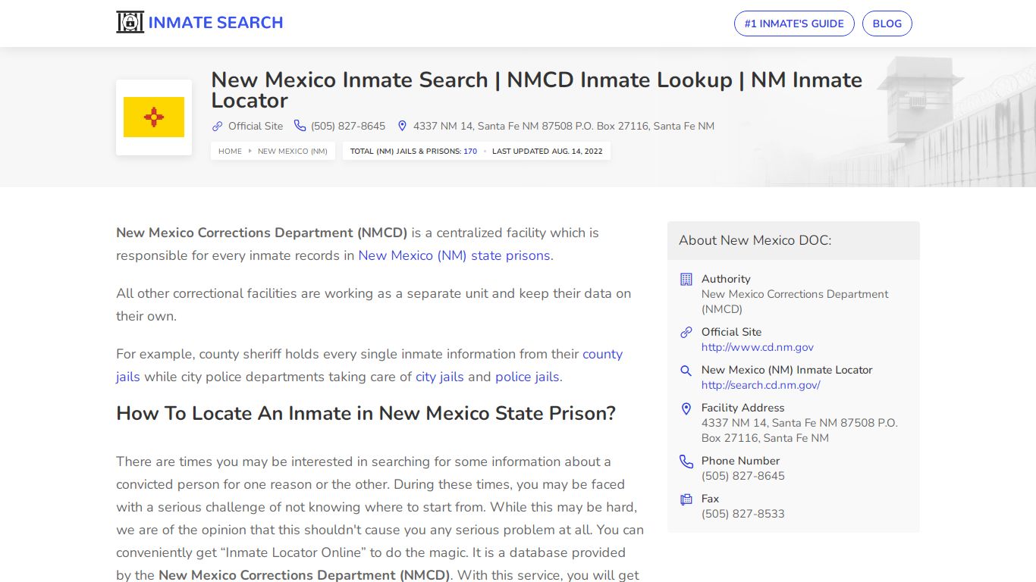The image size is (1036, 582).
Task: Select the header address 4337 NM 14 text
Action: [x=564, y=127]
